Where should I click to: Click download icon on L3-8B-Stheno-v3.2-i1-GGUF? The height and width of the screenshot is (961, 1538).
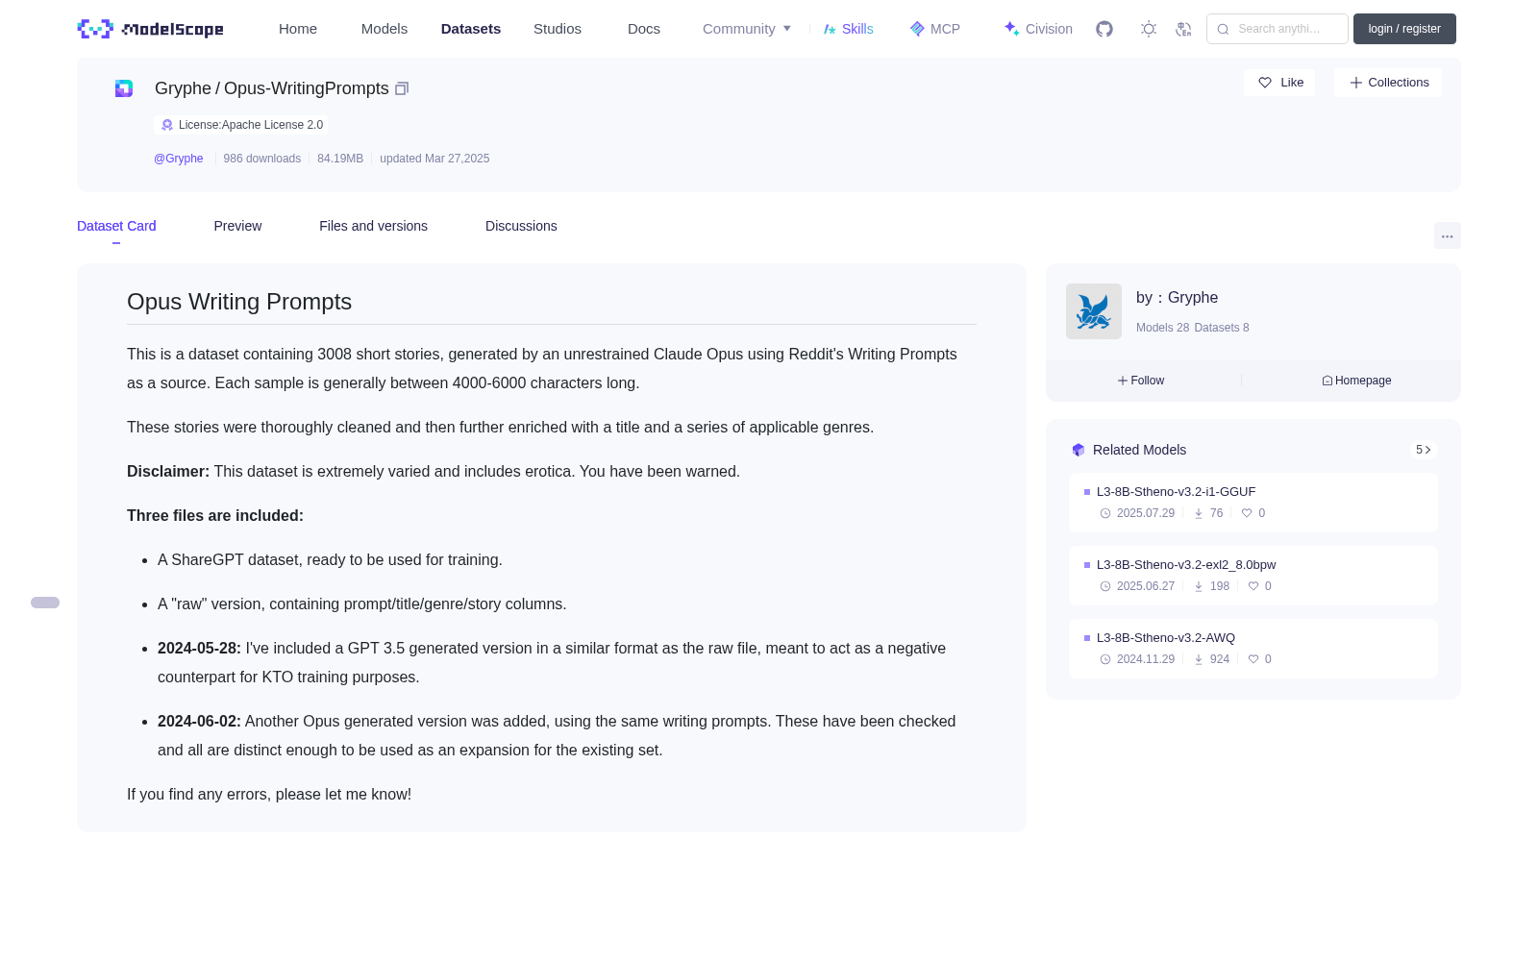[x=1199, y=513]
